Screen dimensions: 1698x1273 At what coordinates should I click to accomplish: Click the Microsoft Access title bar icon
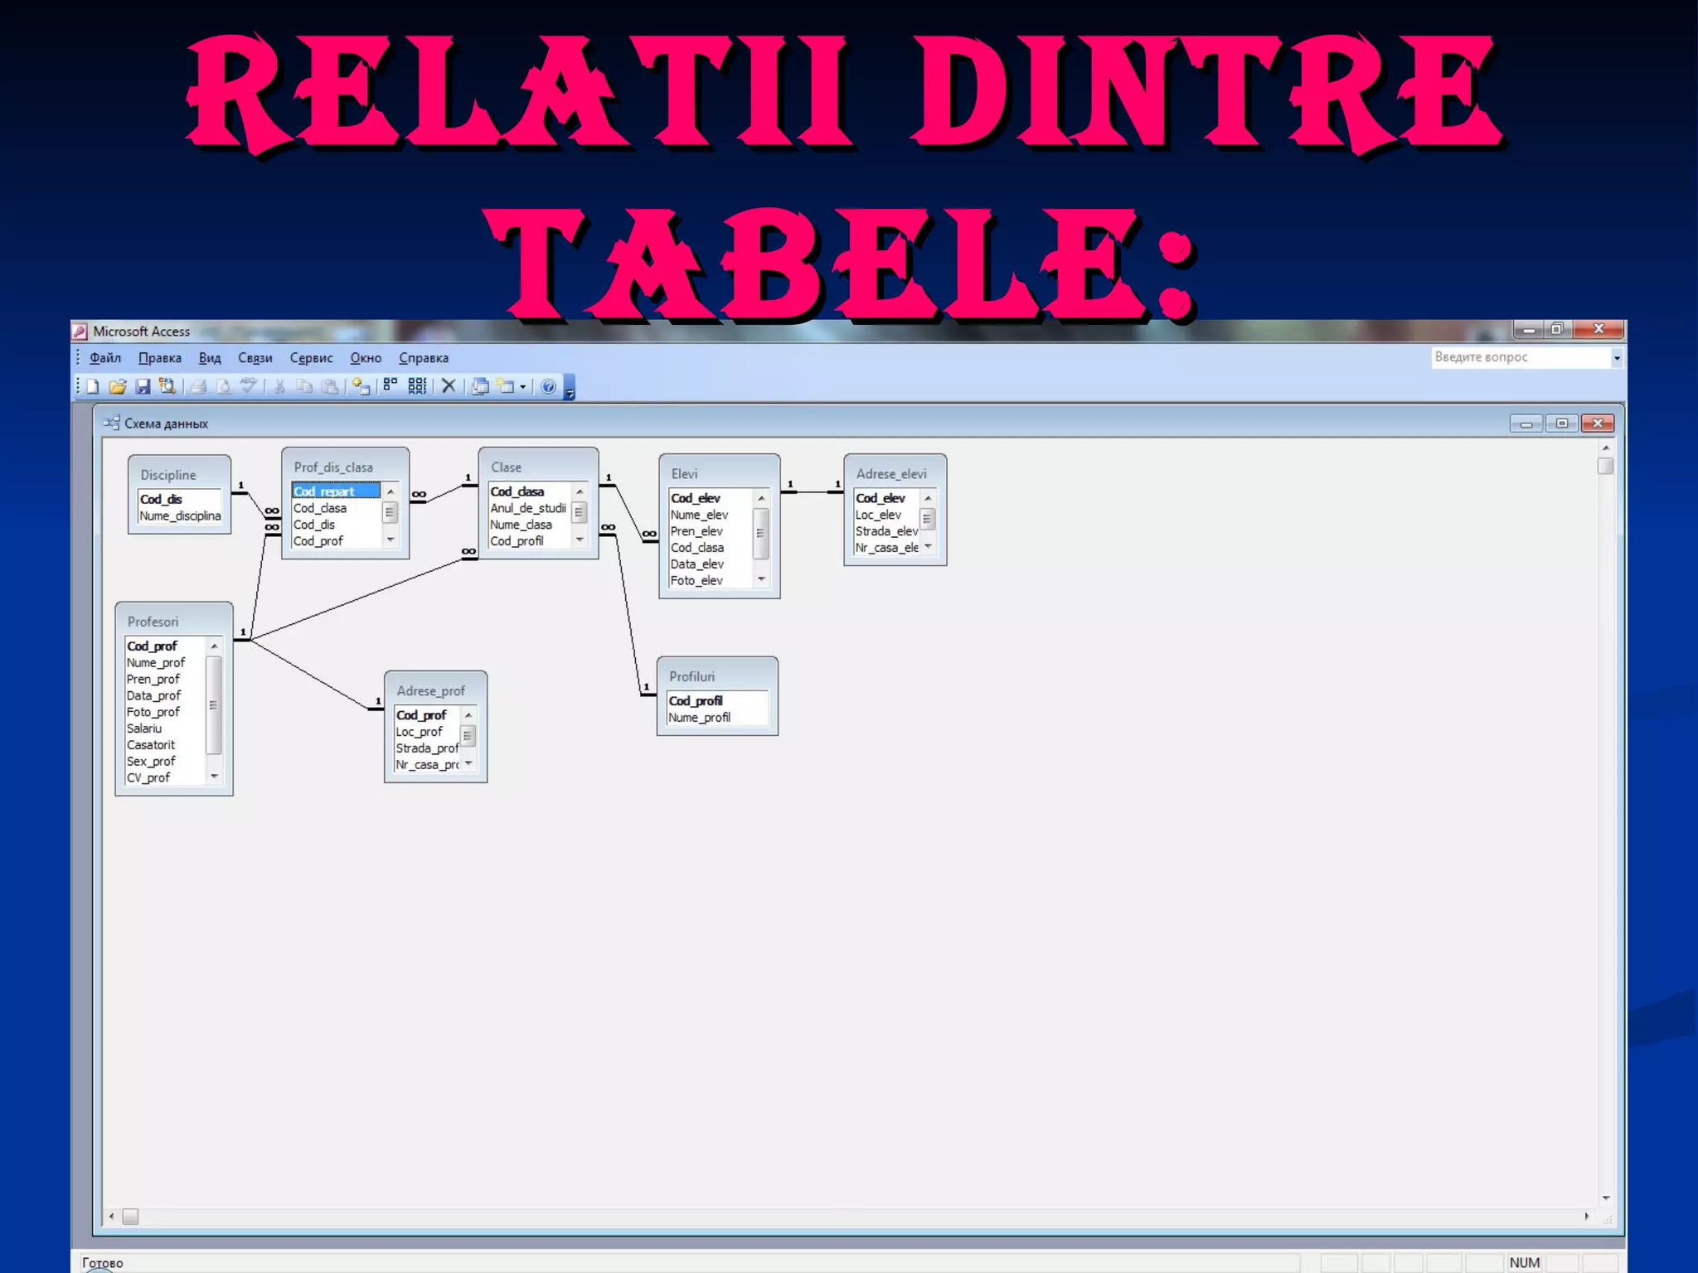pos(80,332)
